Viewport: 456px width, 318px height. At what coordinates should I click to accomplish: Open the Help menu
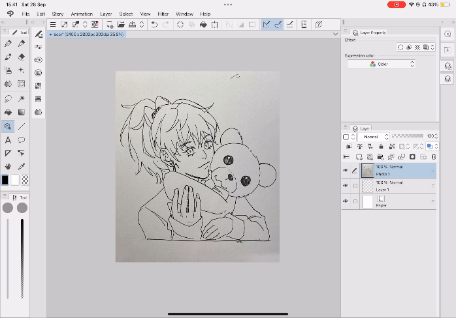(x=205, y=14)
